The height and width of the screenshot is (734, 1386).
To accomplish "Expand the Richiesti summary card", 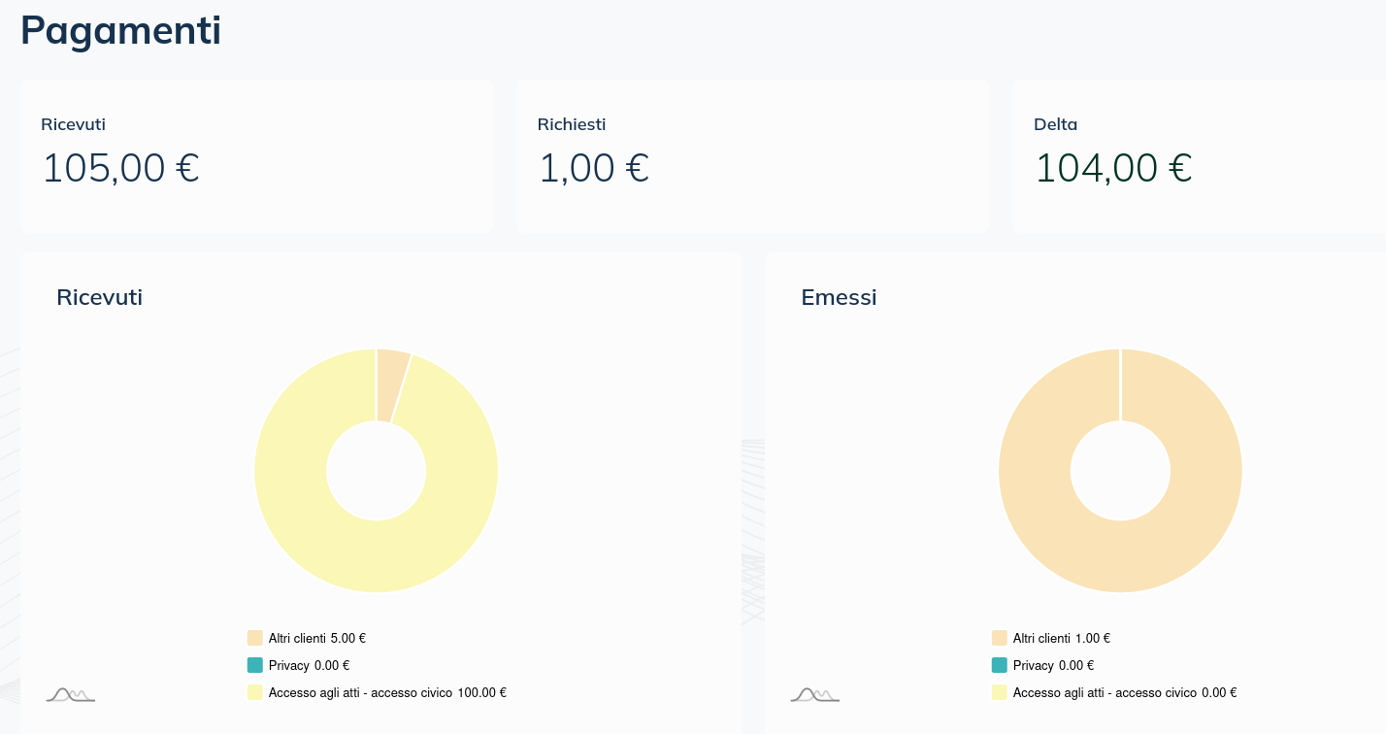I will [753, 155].
